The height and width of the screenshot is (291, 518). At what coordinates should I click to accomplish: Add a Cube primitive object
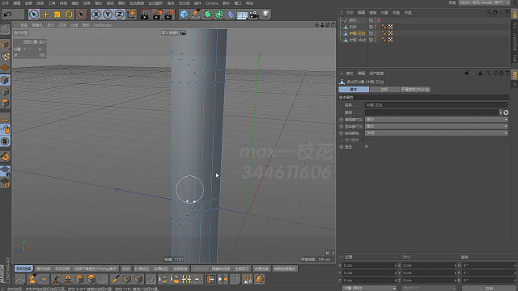pos(184,15)
